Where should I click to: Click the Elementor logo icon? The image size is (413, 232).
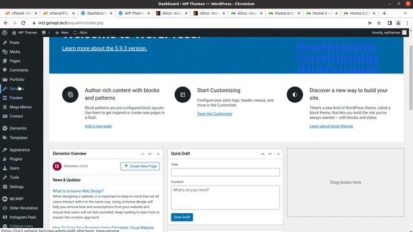click(57, 166)
